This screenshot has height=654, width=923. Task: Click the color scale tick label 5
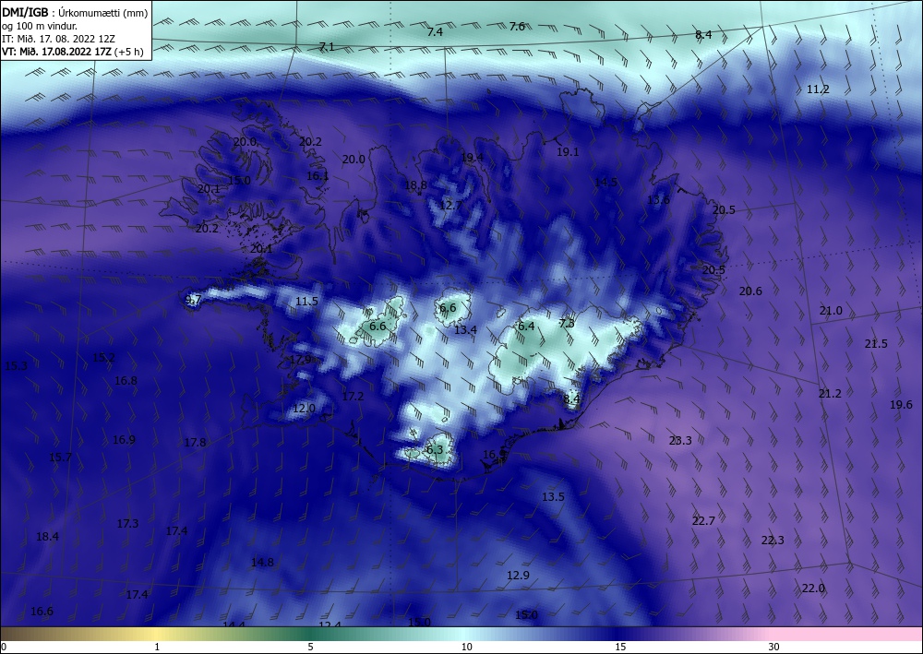(x=310, y=648)
